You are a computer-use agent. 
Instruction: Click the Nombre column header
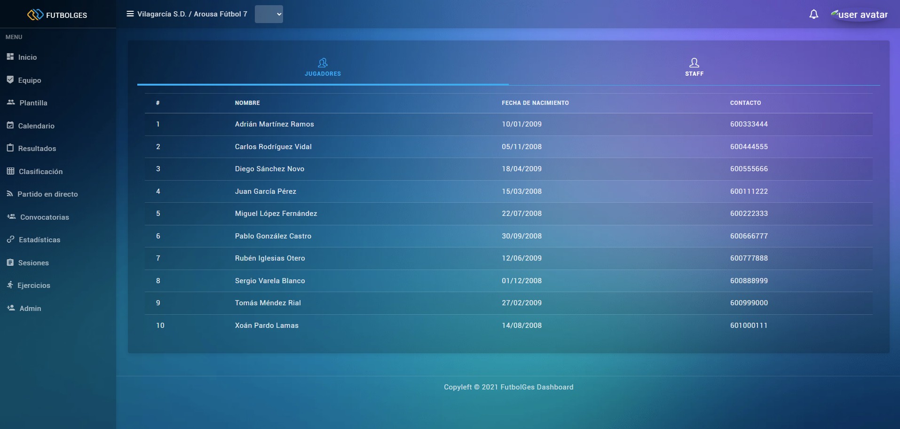point(247,103)
